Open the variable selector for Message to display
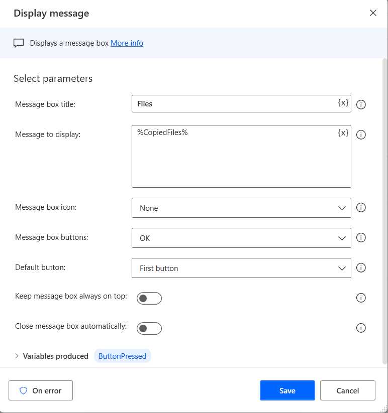Screen dimensions: 388x413 point(343,132)
